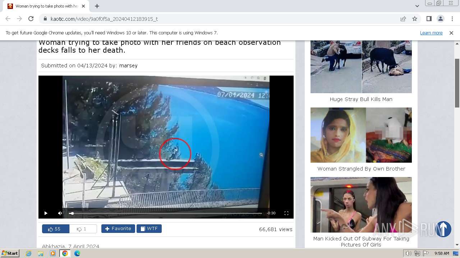Launch Microsoft Edge from taskbar

click(x=77, y=253)
